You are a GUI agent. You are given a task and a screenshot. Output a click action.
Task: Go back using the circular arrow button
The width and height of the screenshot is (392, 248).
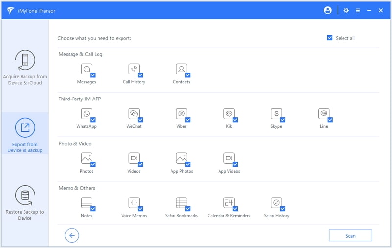point(72,236)
